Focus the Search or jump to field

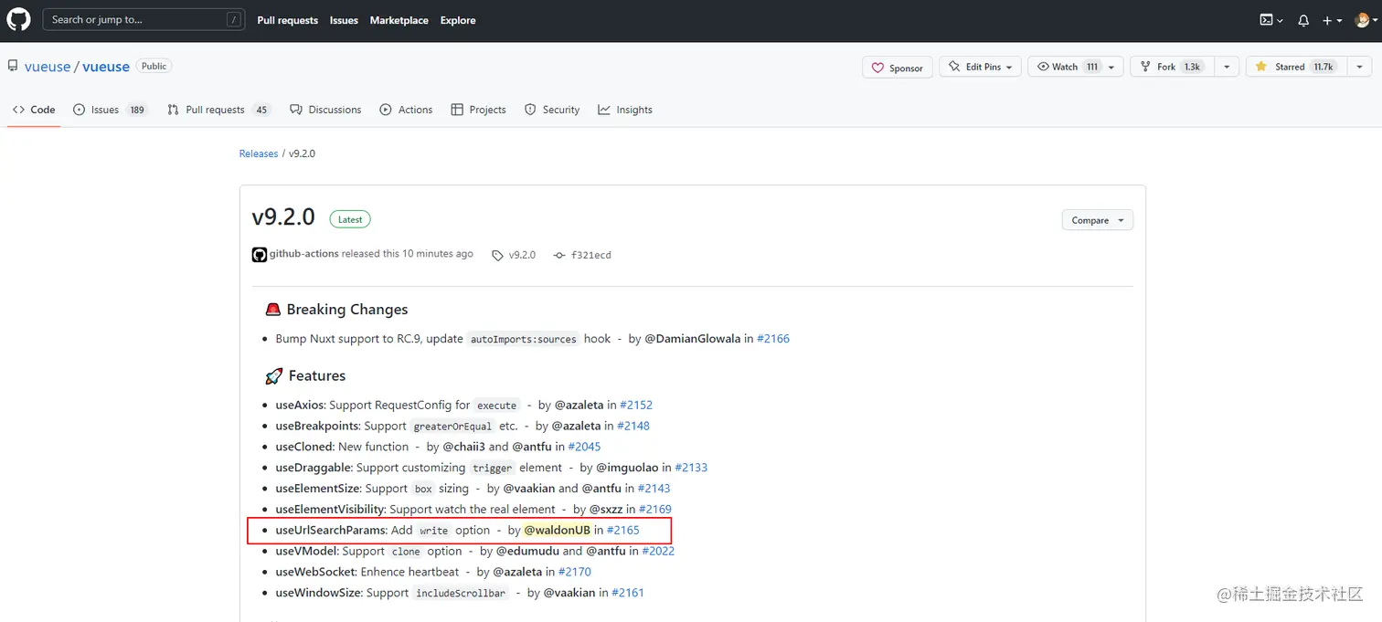(144, 19)
